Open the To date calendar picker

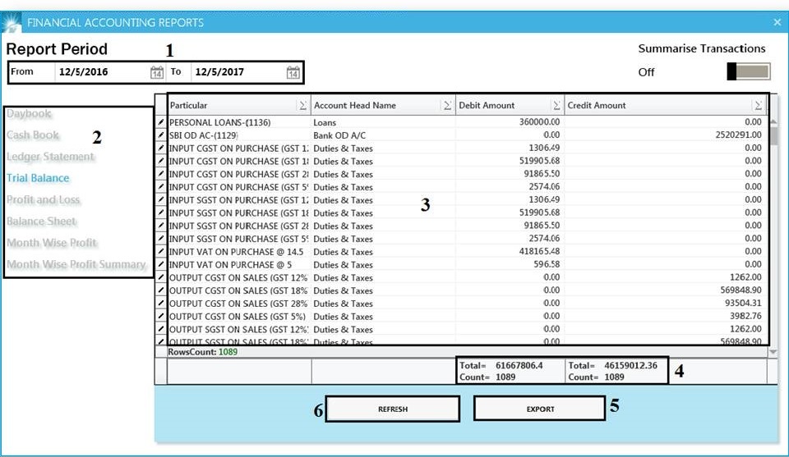(293, 72)
